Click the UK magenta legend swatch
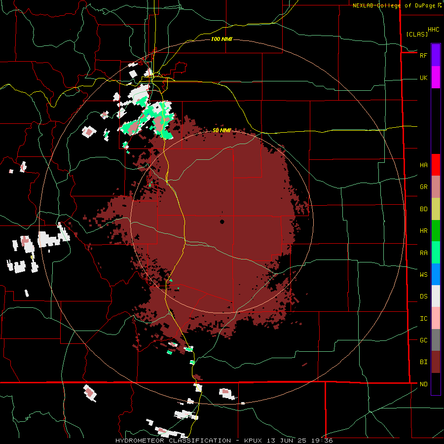 coord(436,77)
